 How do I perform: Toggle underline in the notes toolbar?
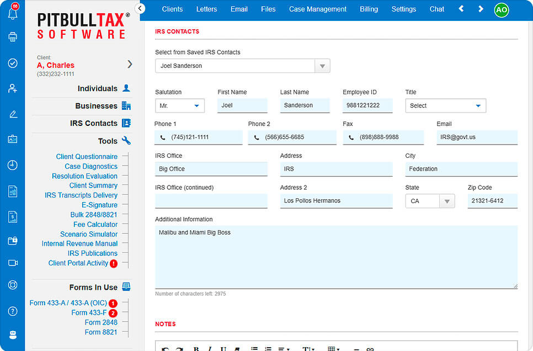point(223,349)
